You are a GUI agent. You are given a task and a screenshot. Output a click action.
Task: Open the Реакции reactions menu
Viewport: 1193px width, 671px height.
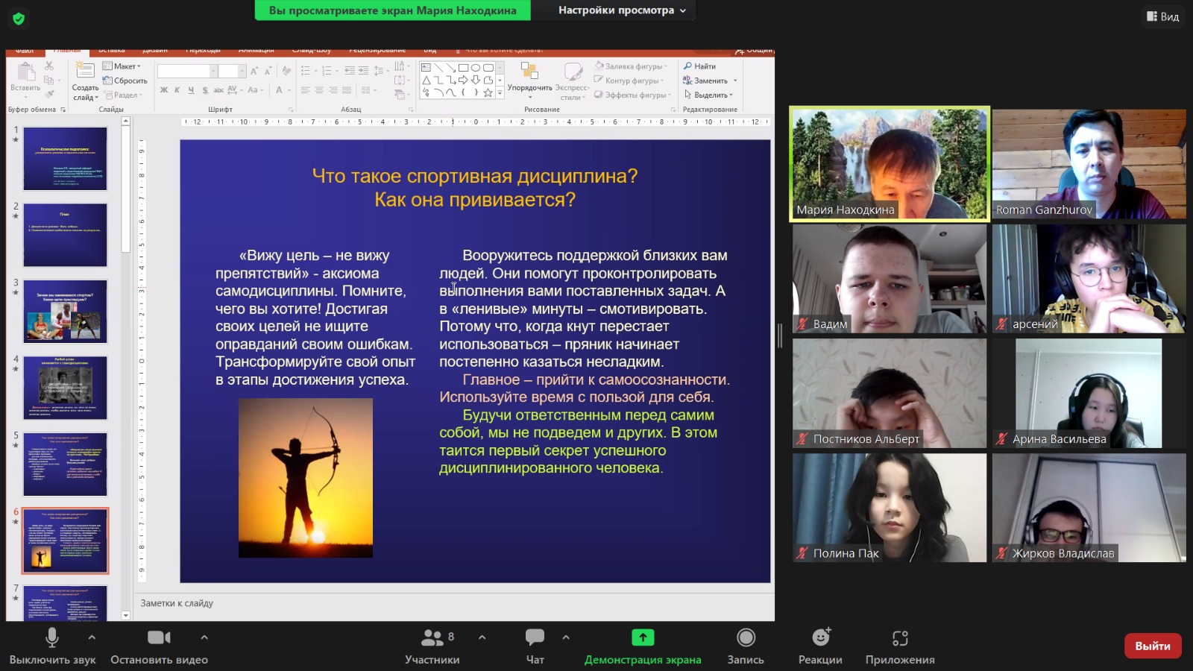pyautogui.click(x=820, y=646)
